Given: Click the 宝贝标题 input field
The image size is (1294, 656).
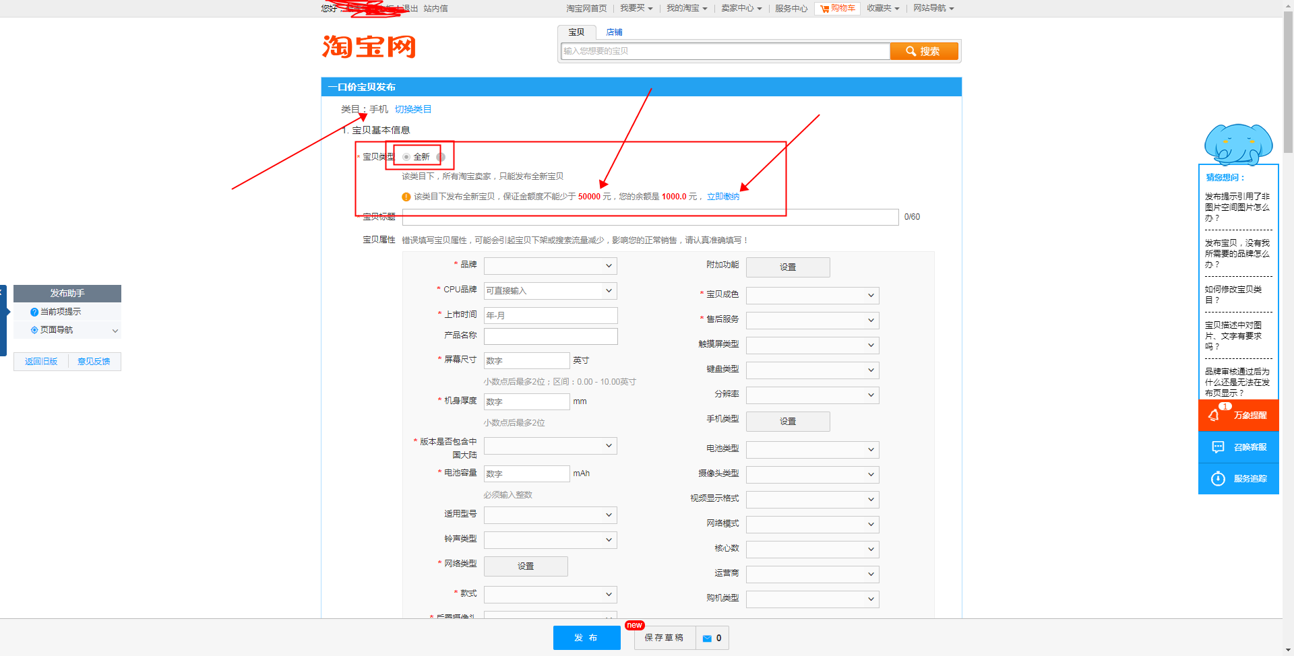Looking at the screenshot, I should click(650, 217).
